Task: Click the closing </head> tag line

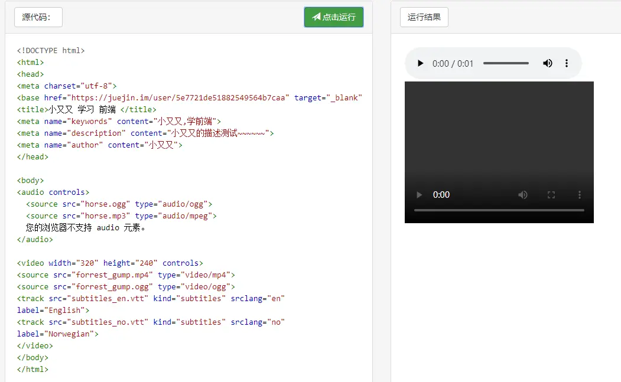Action: (x=32, y=157)
